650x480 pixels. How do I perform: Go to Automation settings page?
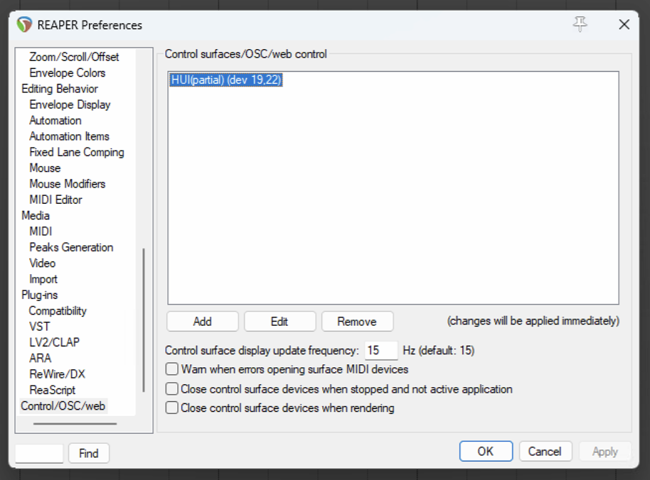pyautogui.click(x=55, y=121)
